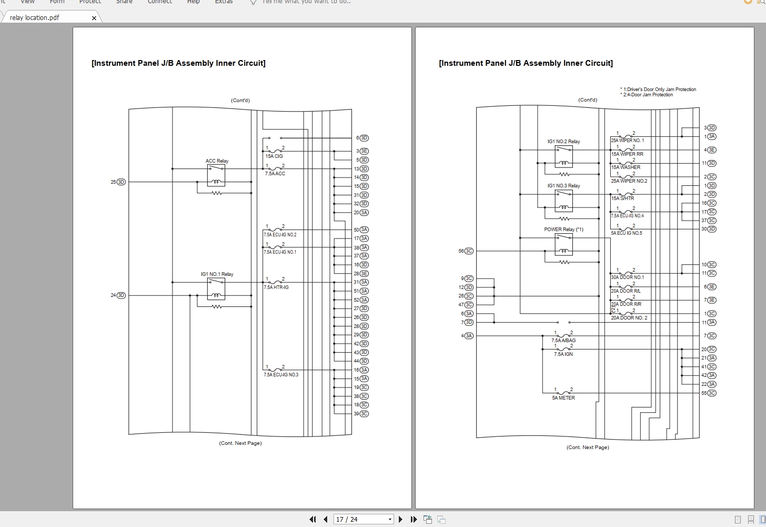Open the Help menu
The width and height of the screenshot is (766, 527).
pyautogui.click(x=193, y=2)
